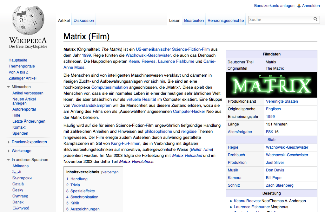Viewport: 325px width, 212px height.
Task: Switch to the Dansk language version
Action: [18, 202]
